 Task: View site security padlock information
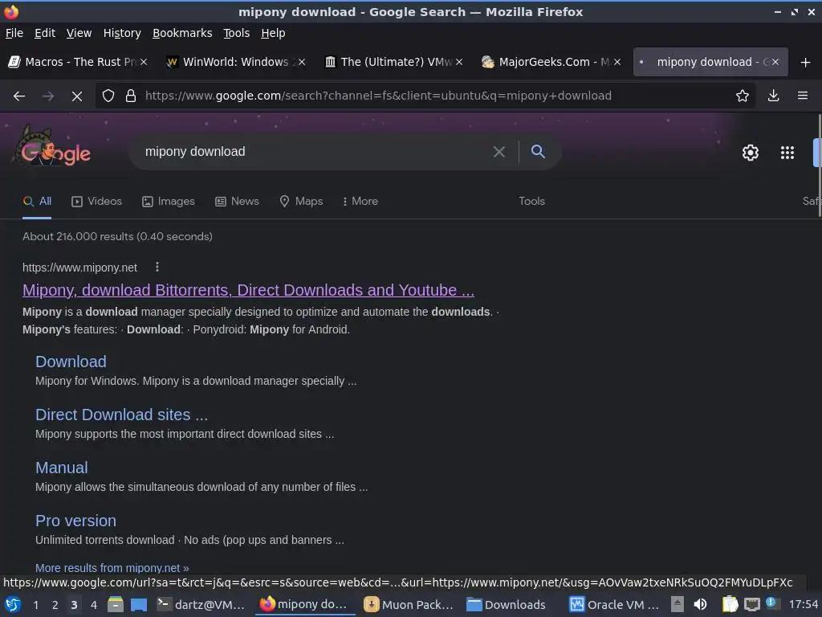(131, 96)
